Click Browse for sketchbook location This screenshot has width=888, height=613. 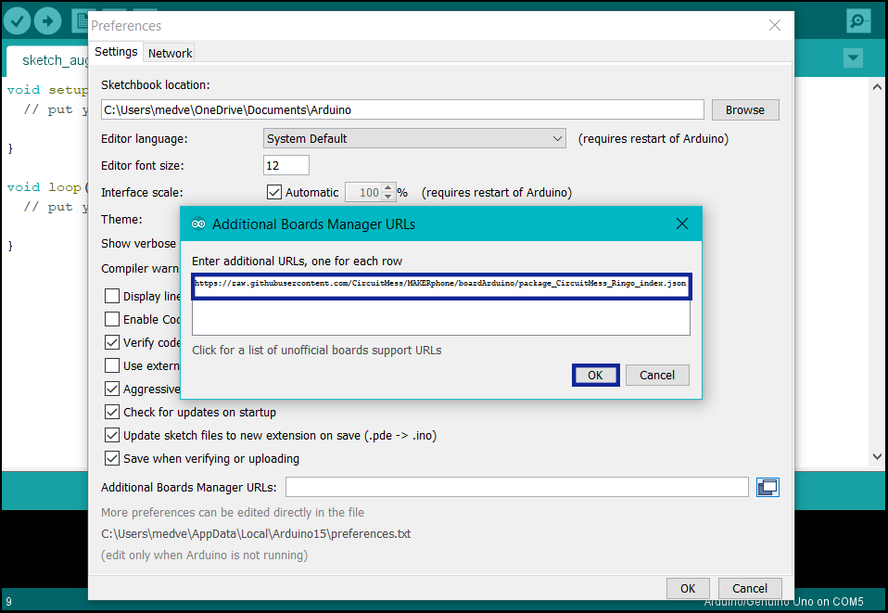(744, 110)
